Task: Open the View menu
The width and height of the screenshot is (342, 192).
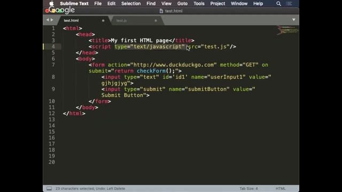Action: (x=166, y=4)
